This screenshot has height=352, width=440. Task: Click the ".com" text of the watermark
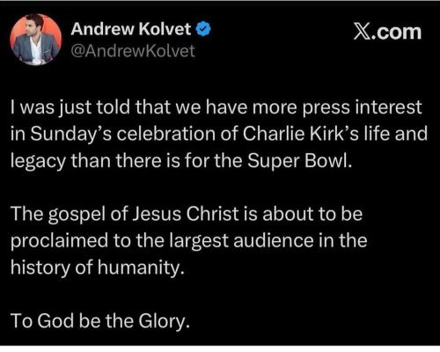pos(397,32)
